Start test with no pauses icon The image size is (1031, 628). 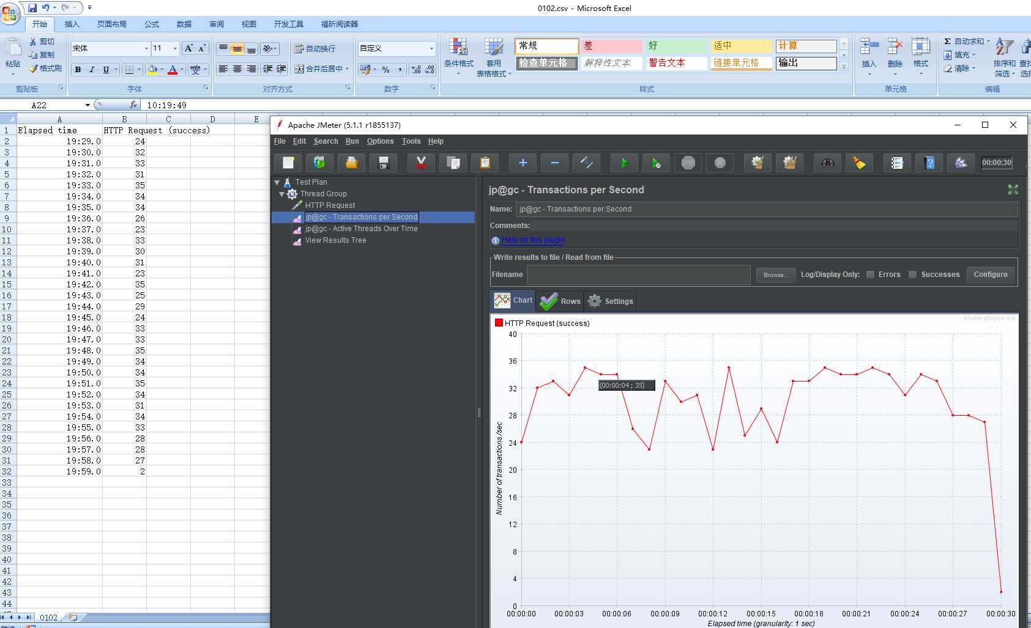pos(656,163)
